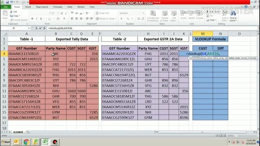Open the font name dropdown

pyautogui.click(x=50, y=13)
